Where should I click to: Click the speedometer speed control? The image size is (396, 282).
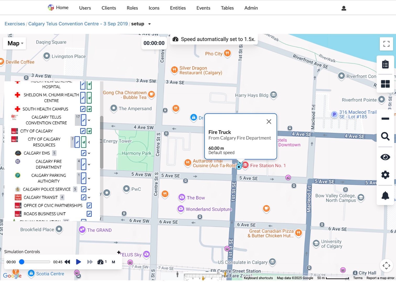(x=101, y=262)
